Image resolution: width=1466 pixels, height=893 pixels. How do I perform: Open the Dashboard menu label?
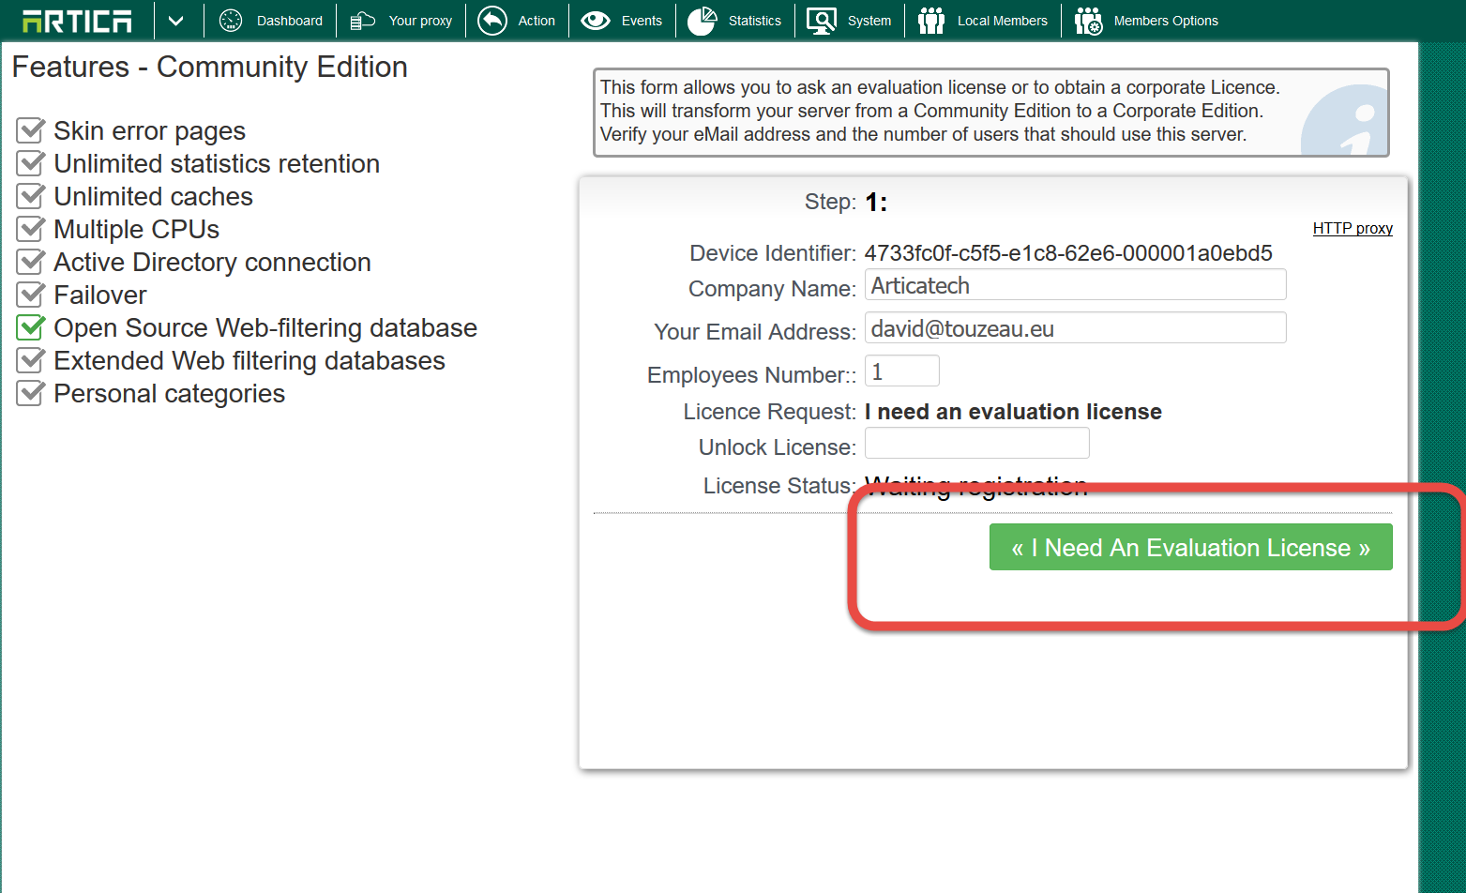point(290,21)
